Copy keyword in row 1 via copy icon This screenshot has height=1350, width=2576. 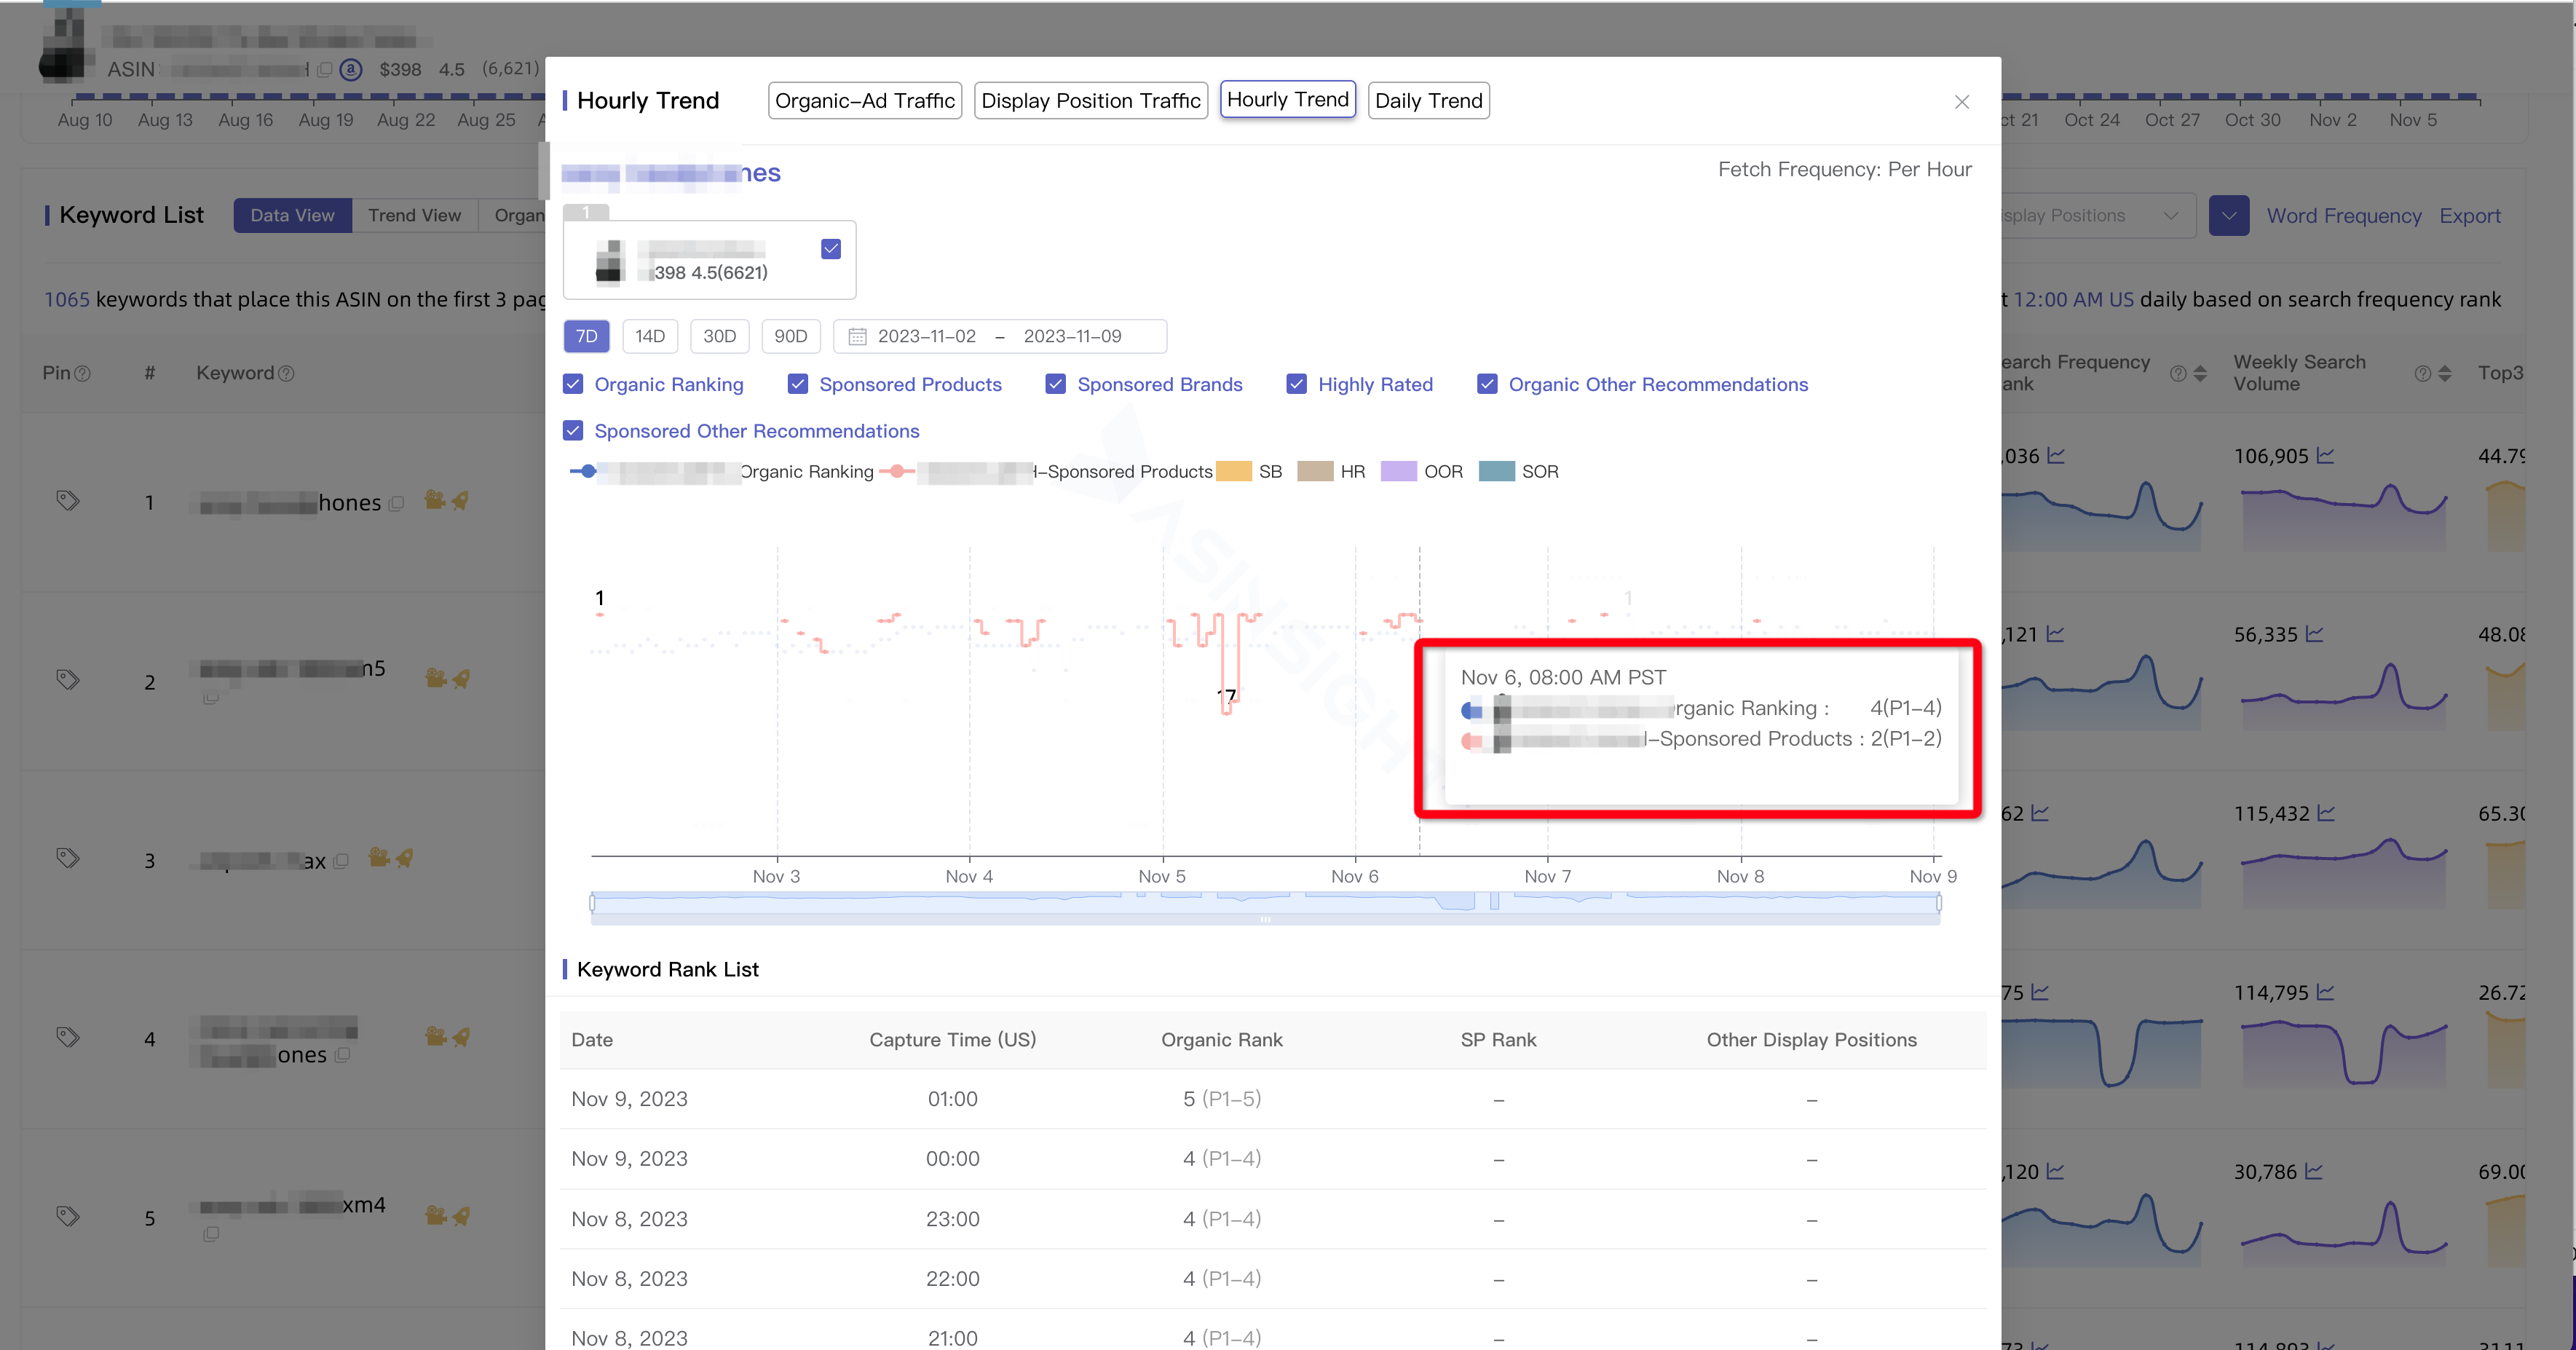[x=396, y=504]
